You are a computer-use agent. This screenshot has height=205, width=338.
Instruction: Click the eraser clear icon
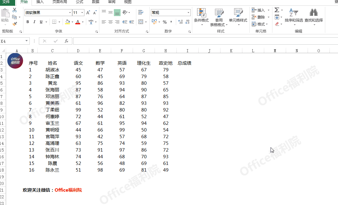pos(277,24)
